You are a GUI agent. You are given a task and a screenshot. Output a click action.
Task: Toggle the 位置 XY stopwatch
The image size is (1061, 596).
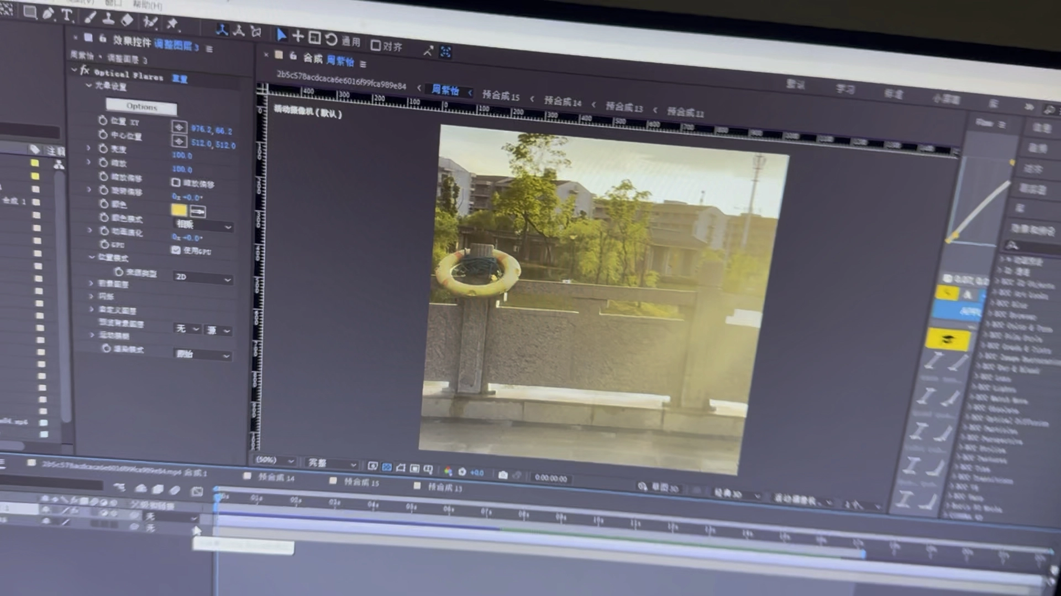(x=103, y=120)
